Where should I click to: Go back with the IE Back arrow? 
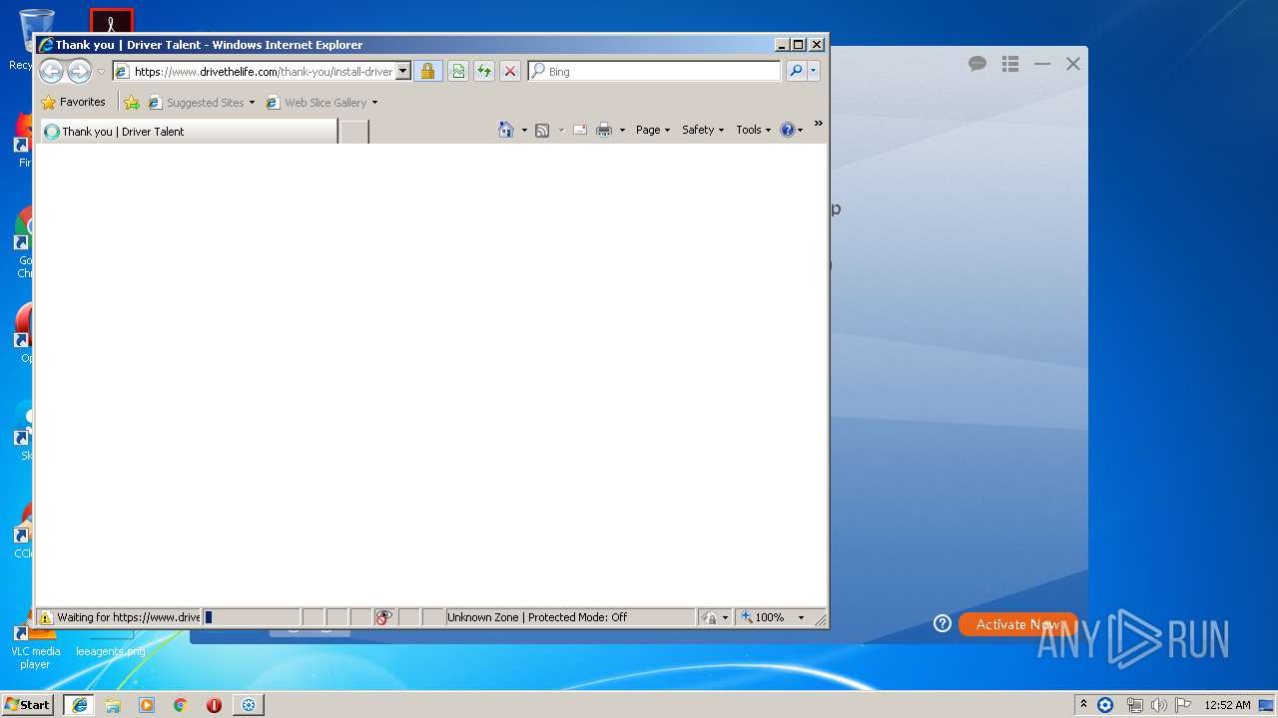(51, 71)
